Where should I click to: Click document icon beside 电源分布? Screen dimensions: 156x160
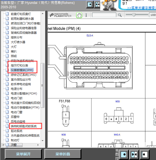[7, 89]
